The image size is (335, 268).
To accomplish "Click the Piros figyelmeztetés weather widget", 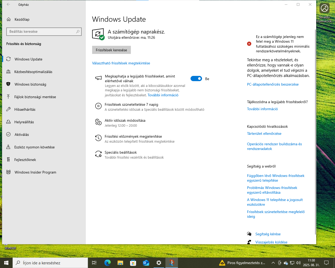I will (242, 263).
